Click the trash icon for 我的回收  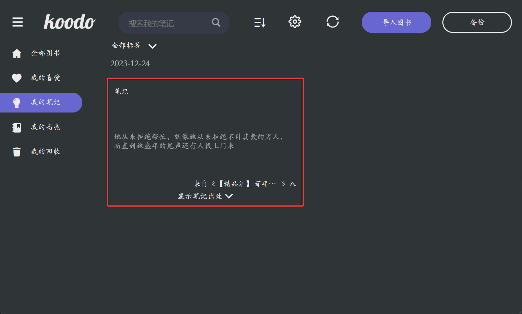(17, 152)
